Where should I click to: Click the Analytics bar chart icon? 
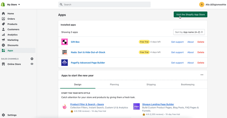coord(3,34)
